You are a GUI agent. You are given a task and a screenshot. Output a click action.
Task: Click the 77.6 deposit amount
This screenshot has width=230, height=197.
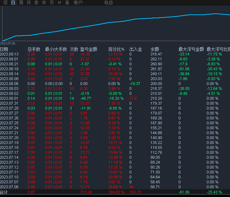(133, 98)
